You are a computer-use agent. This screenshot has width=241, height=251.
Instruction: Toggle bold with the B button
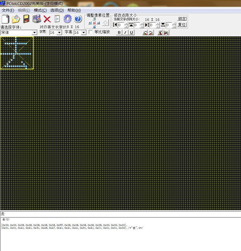point(119,32)
